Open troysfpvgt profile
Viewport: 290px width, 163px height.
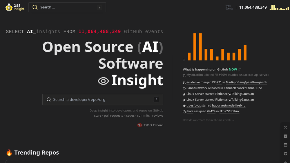click(x=193, y=105)
